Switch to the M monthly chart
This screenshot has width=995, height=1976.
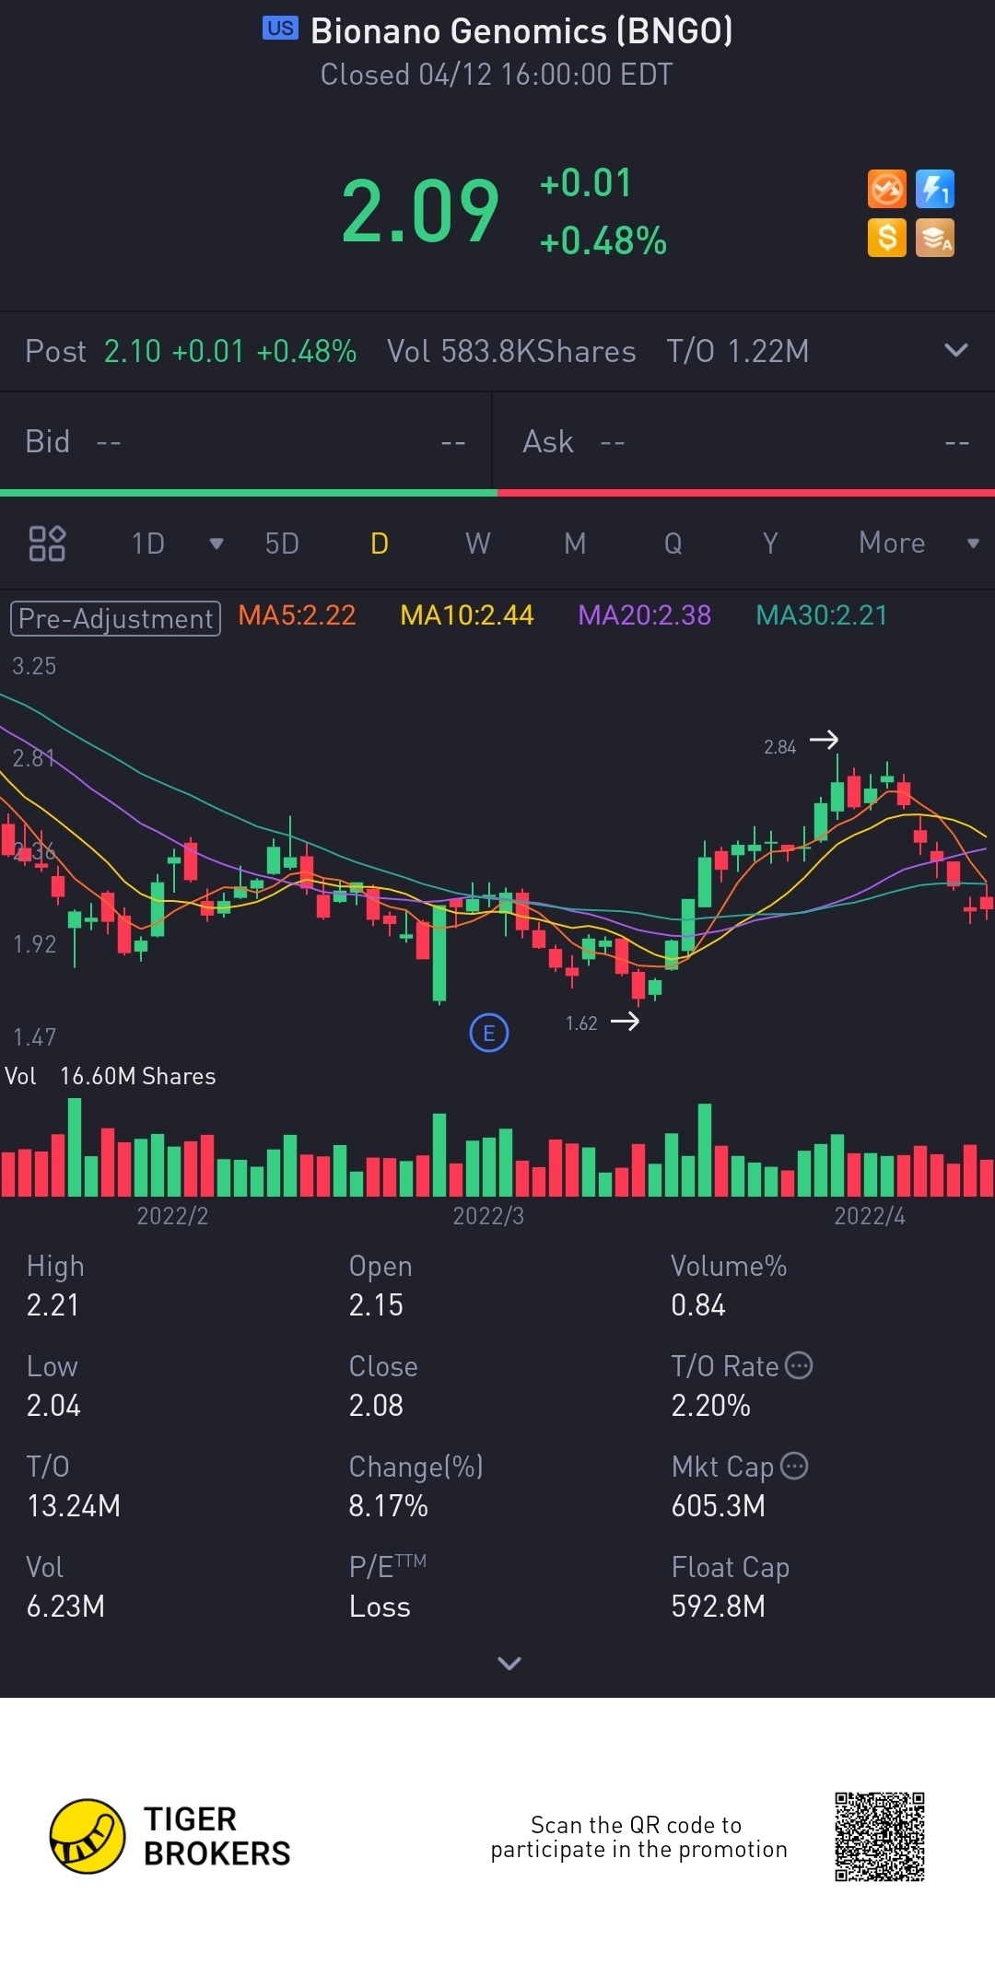575,544
